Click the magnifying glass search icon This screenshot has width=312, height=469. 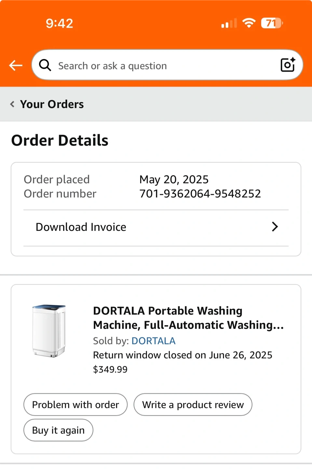click(x=45, y=65)
